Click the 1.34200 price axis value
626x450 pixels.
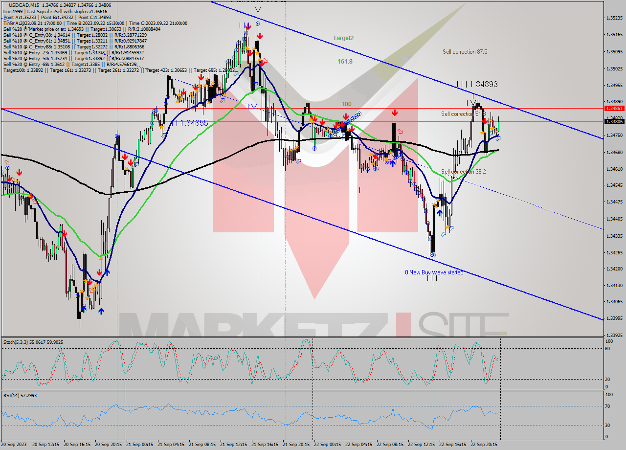click(x=614, y=269)
